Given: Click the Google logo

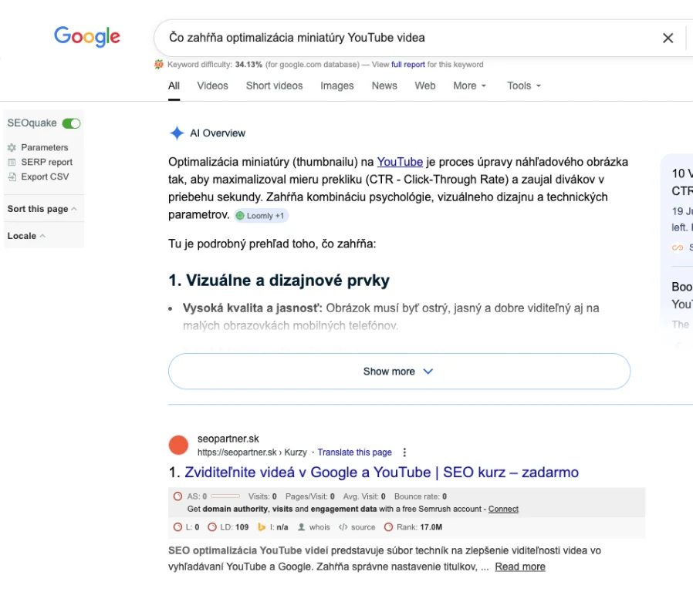Looking at the screenshot, I should tap(87, 36).
